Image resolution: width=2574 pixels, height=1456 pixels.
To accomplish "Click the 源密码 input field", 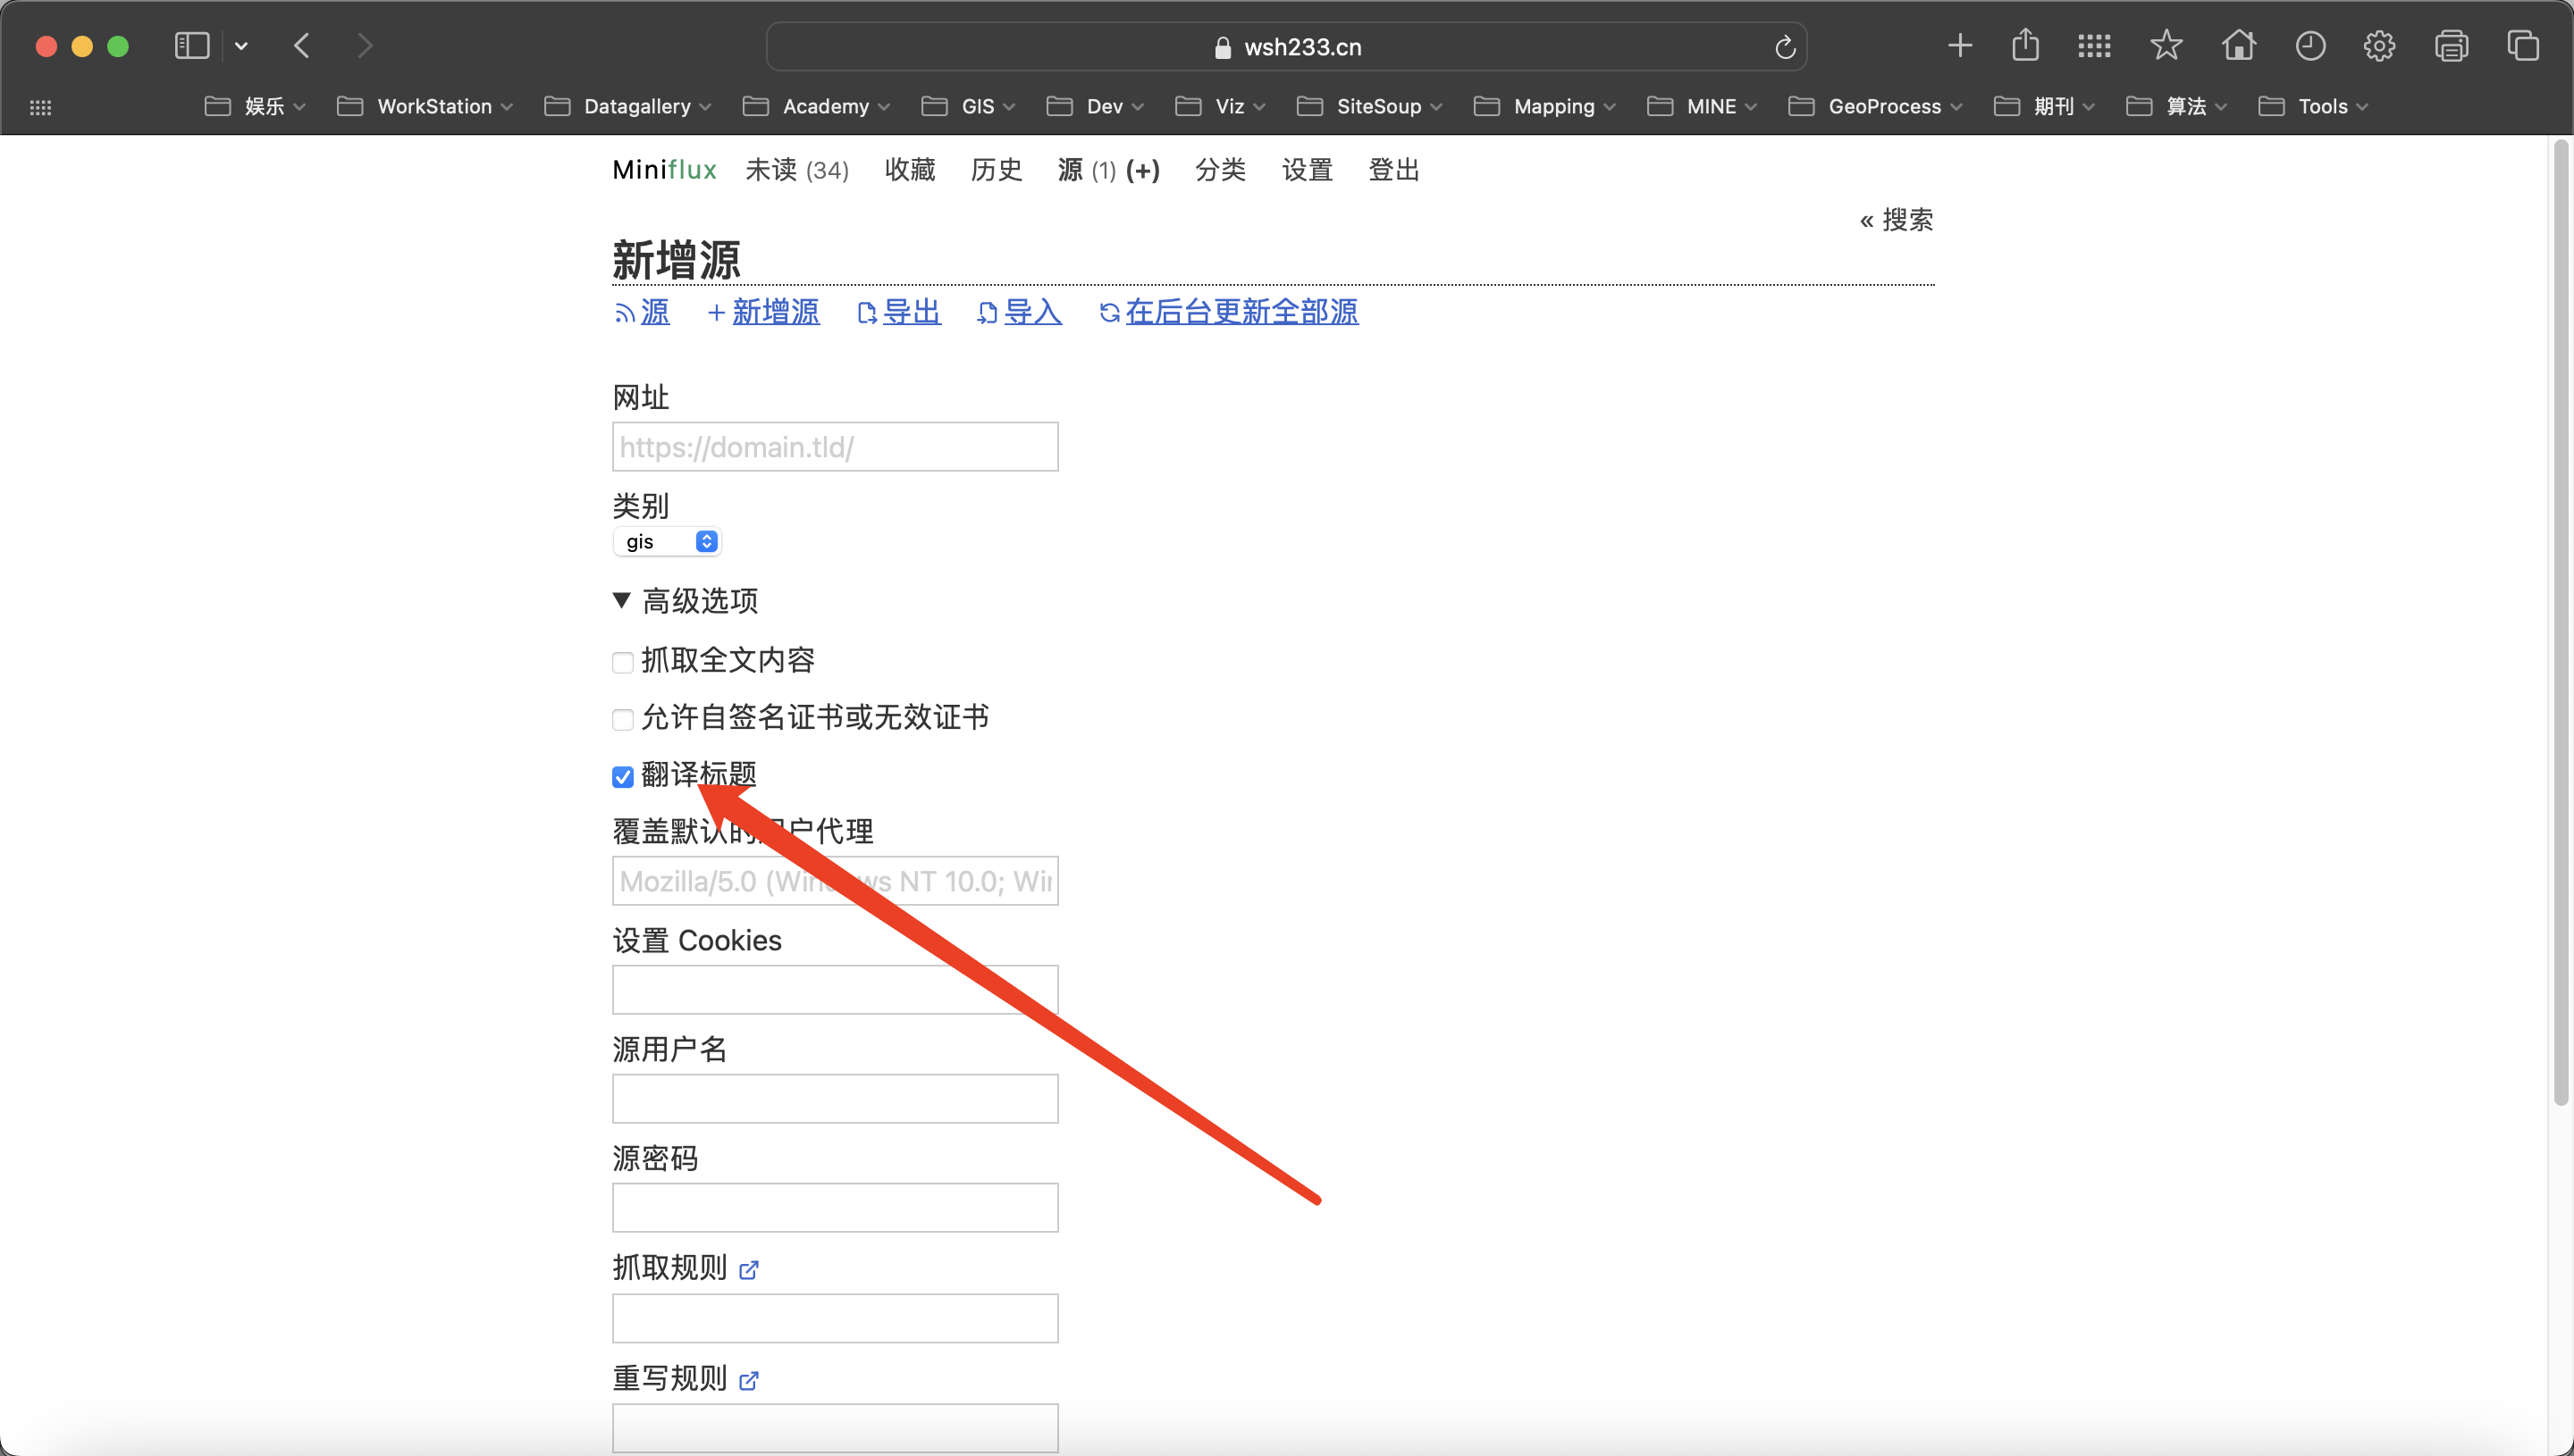I will pyautogui.click(x=836, y=1208).
